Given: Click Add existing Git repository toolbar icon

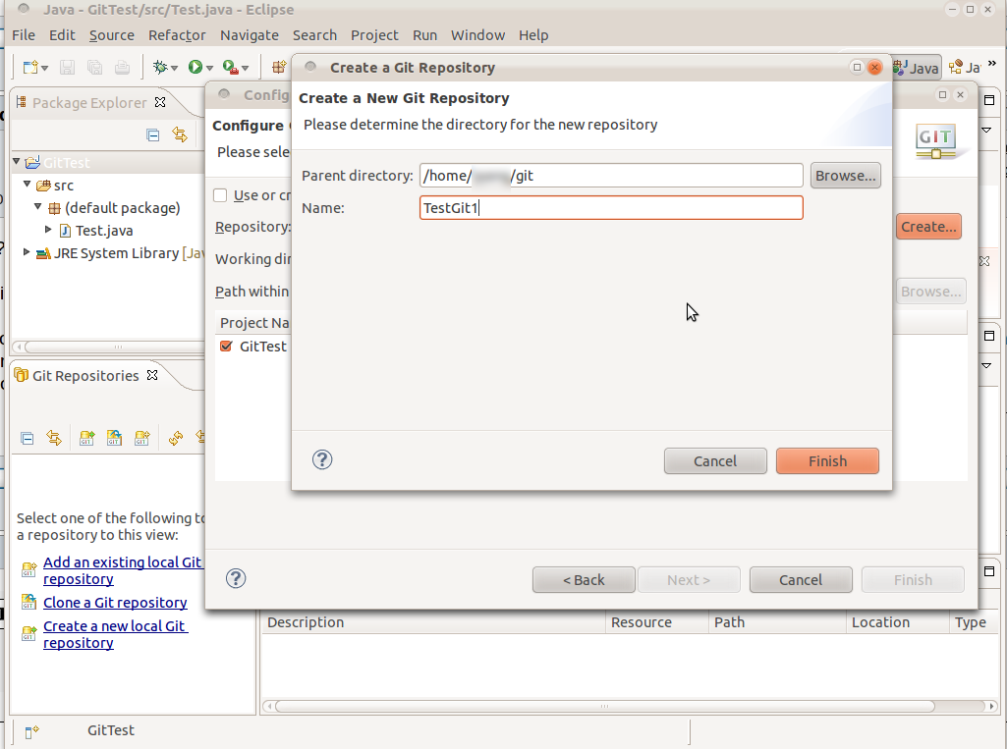Looking at the screenshot, I should pyautogui.click(x=86, y=439).
